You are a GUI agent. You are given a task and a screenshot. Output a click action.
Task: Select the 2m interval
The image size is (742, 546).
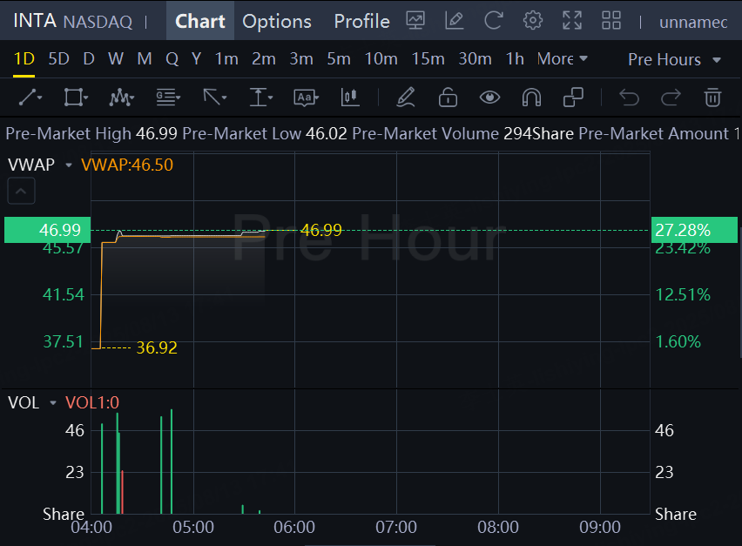(264, 59)
